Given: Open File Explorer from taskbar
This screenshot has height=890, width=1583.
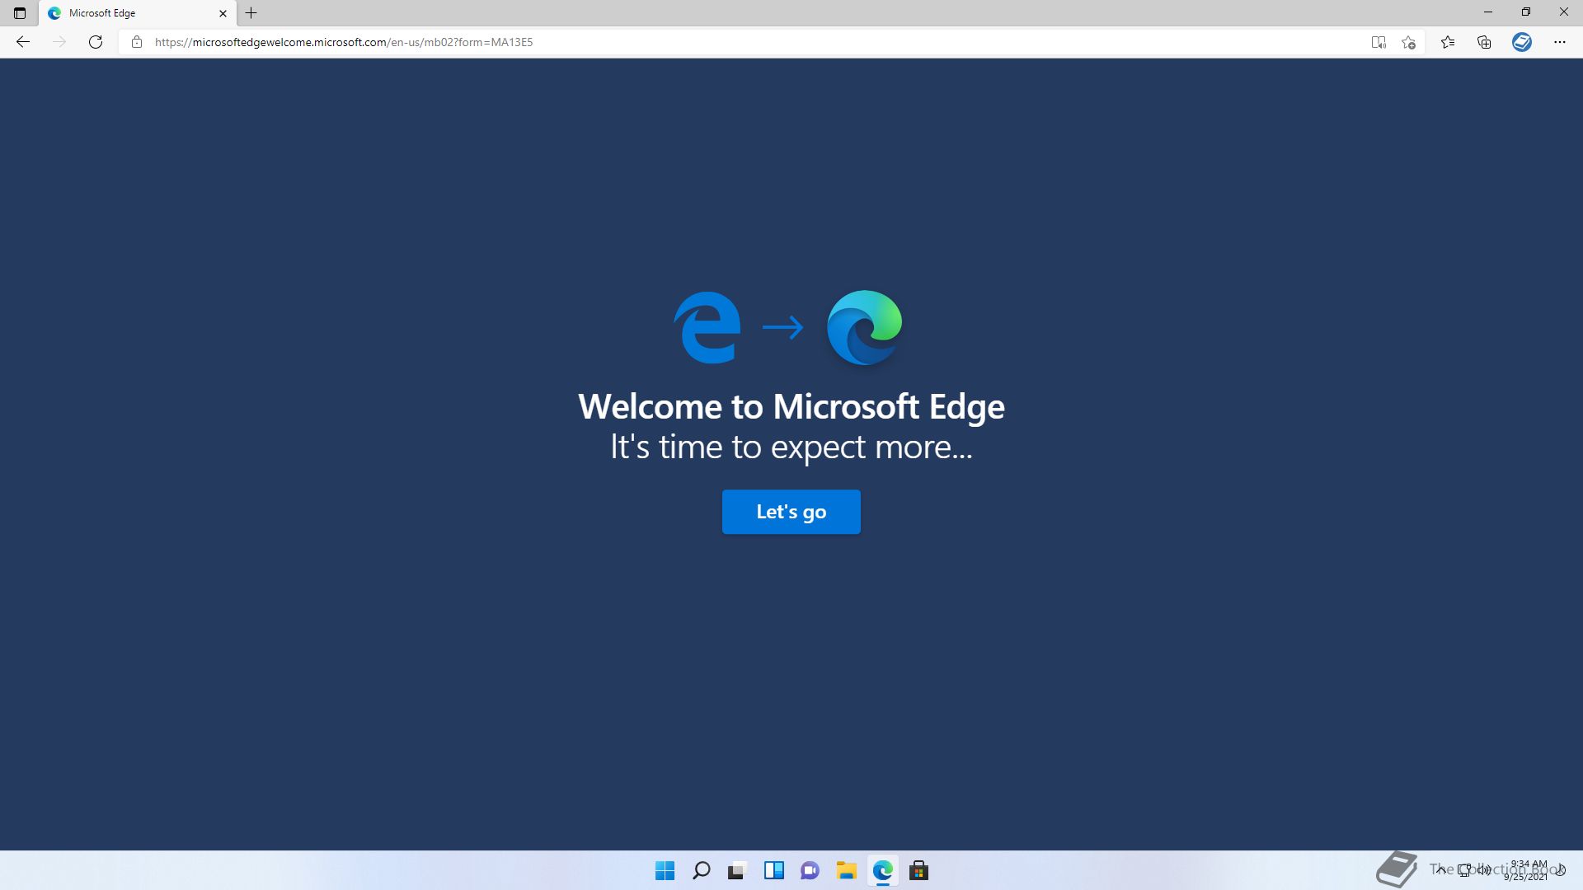Looking at the screenshot, I should point(846,871).
